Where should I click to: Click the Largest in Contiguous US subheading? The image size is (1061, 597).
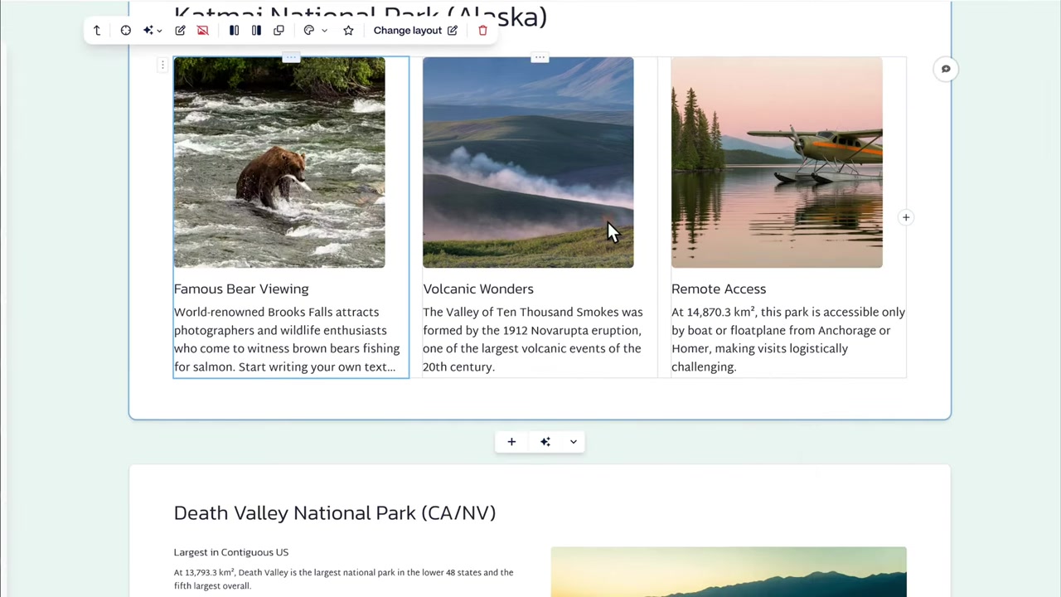231,552
